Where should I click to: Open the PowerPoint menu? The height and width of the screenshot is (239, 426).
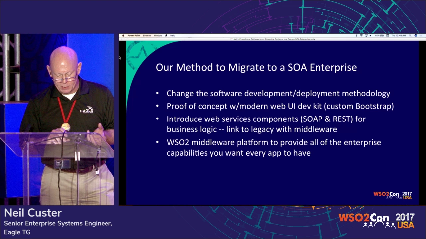click(134, 35)
